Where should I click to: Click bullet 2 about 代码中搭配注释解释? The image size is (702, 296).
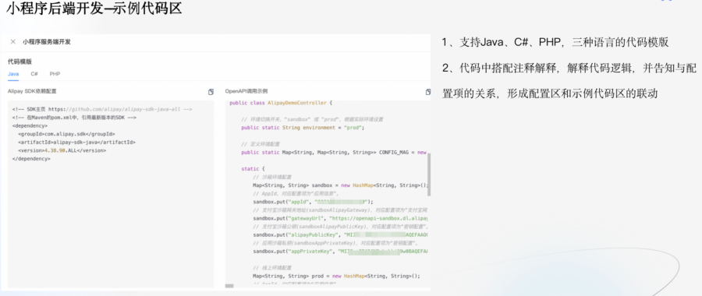pos(569,81)
